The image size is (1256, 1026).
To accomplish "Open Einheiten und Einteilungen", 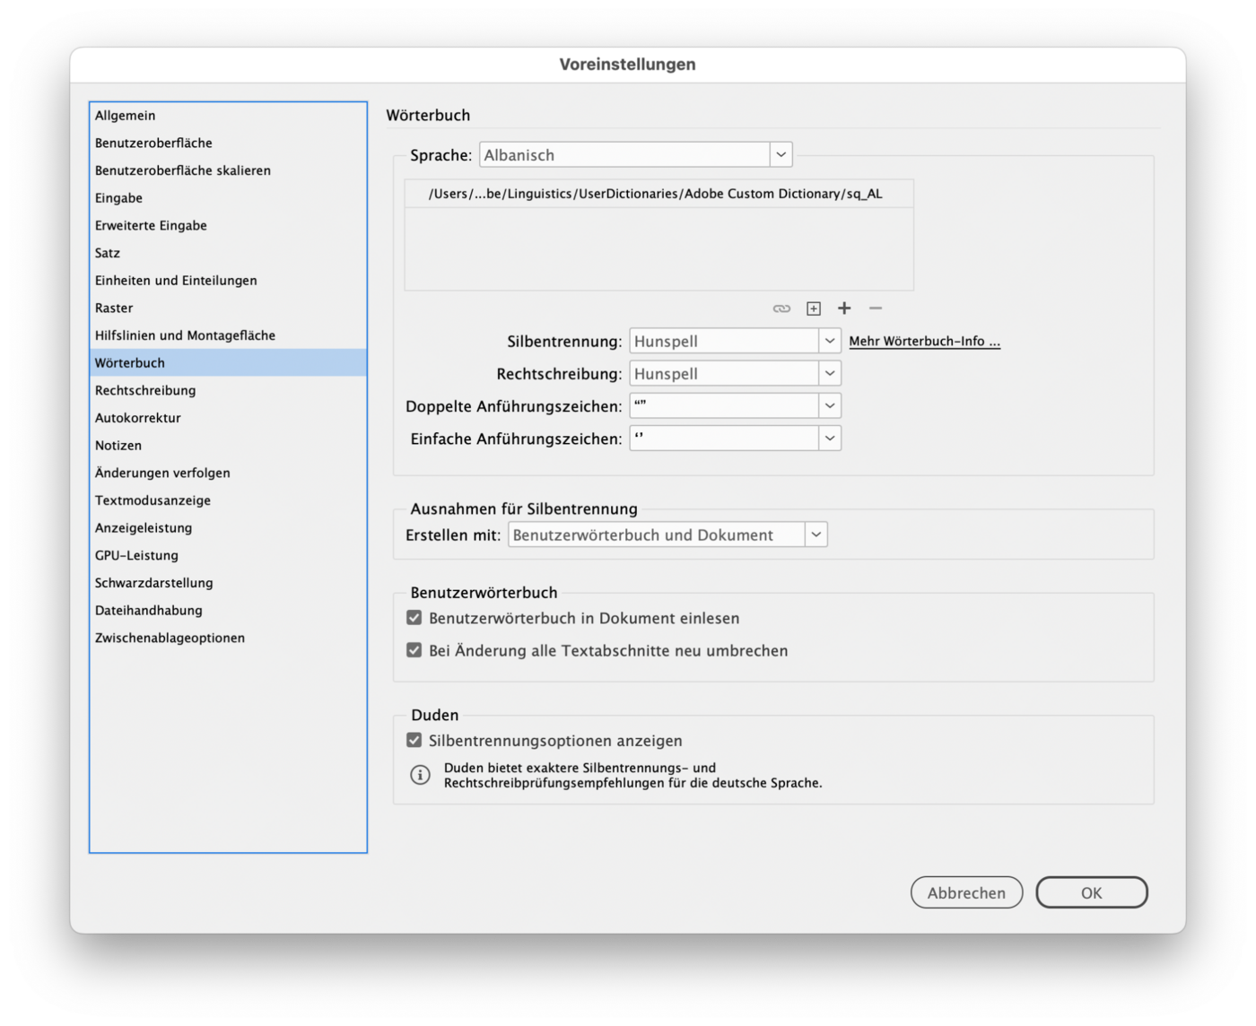I will [x=228, y=281].
